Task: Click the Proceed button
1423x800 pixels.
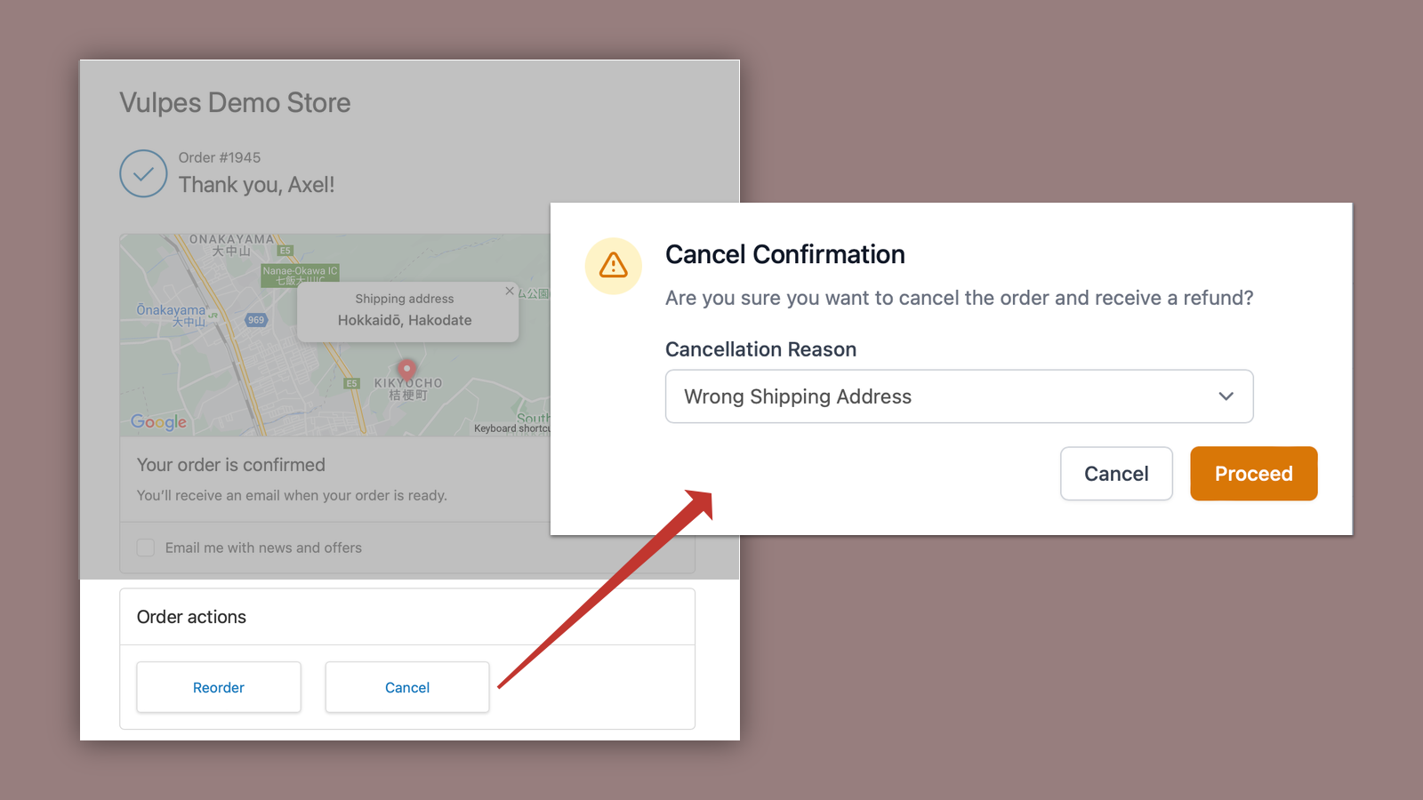Action: point(1253,473)
